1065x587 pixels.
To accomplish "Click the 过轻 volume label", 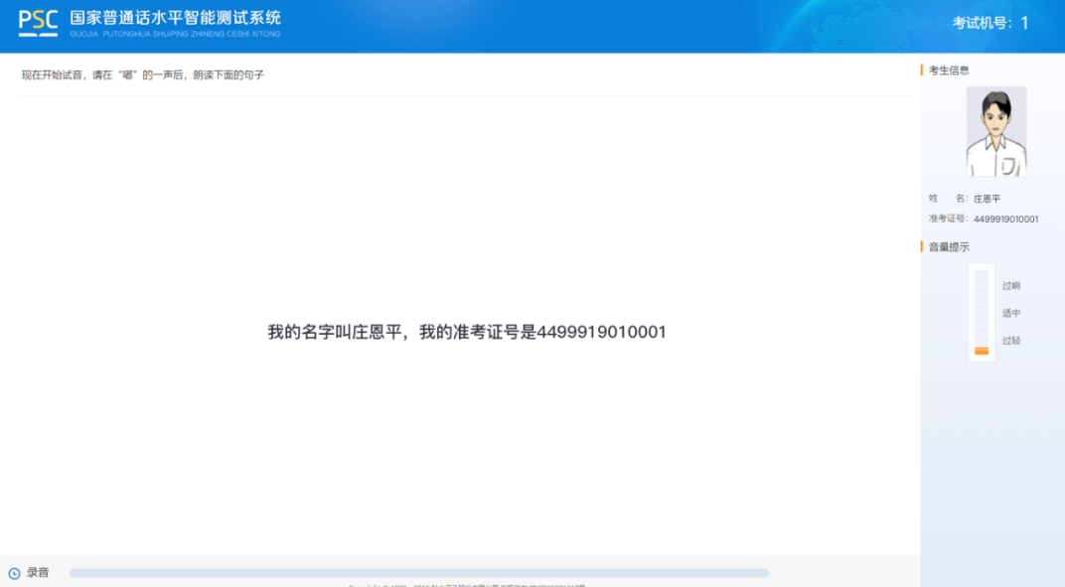I will click(1011, 341).
